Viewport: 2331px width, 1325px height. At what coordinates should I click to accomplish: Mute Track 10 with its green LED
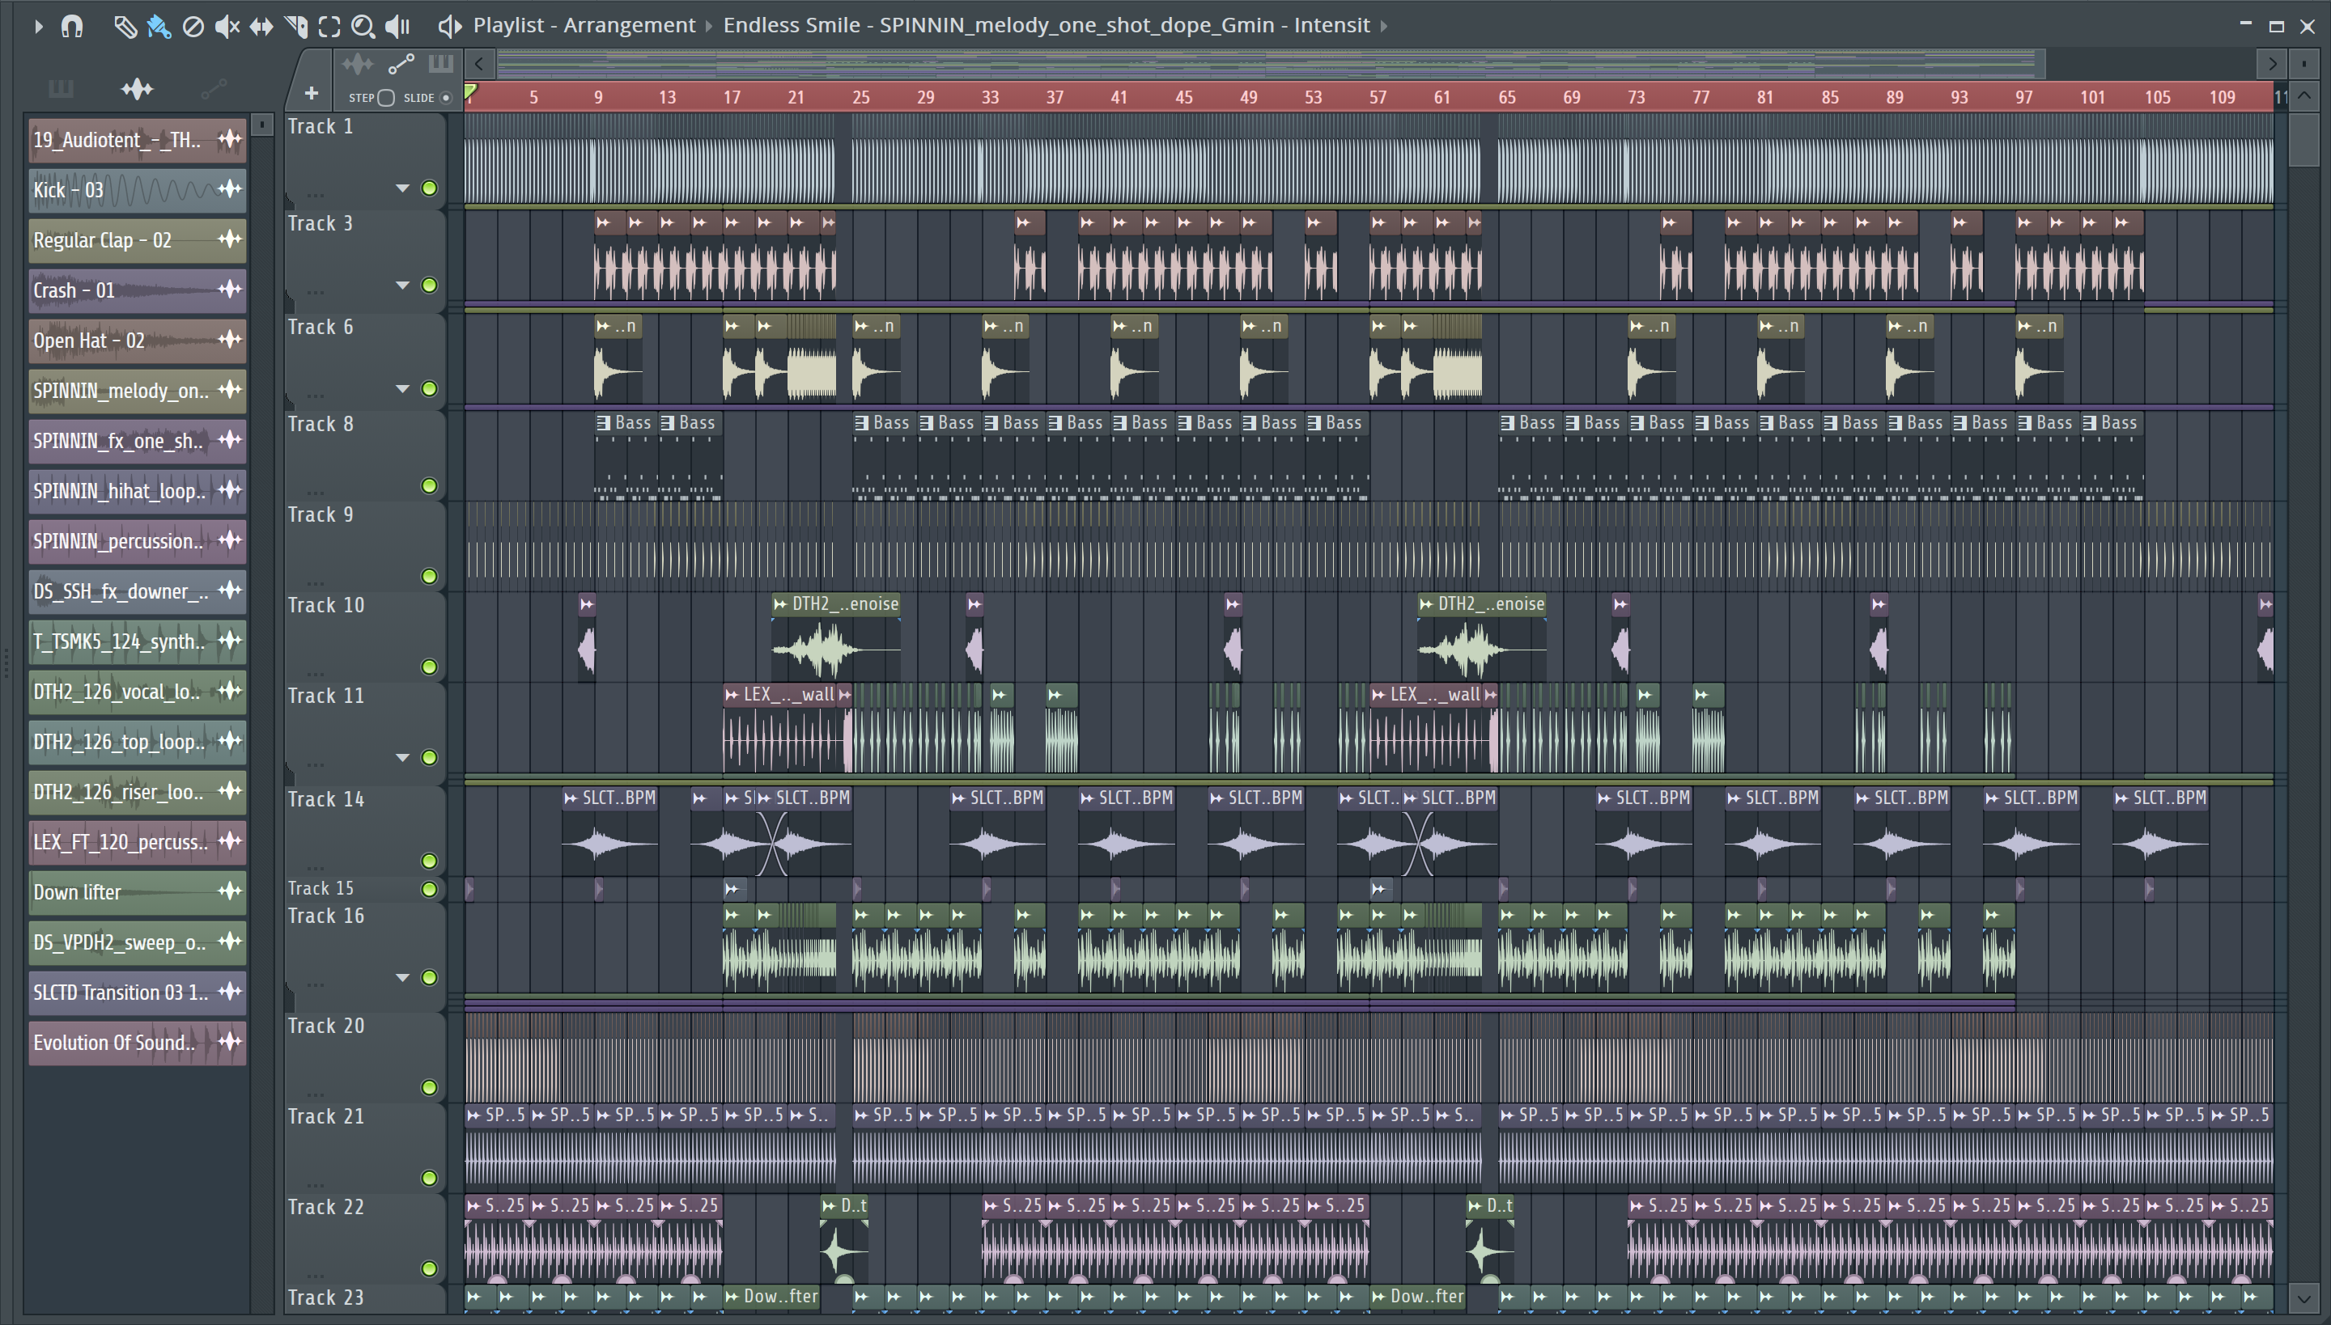pyautogui.click(x=430, y=667)
